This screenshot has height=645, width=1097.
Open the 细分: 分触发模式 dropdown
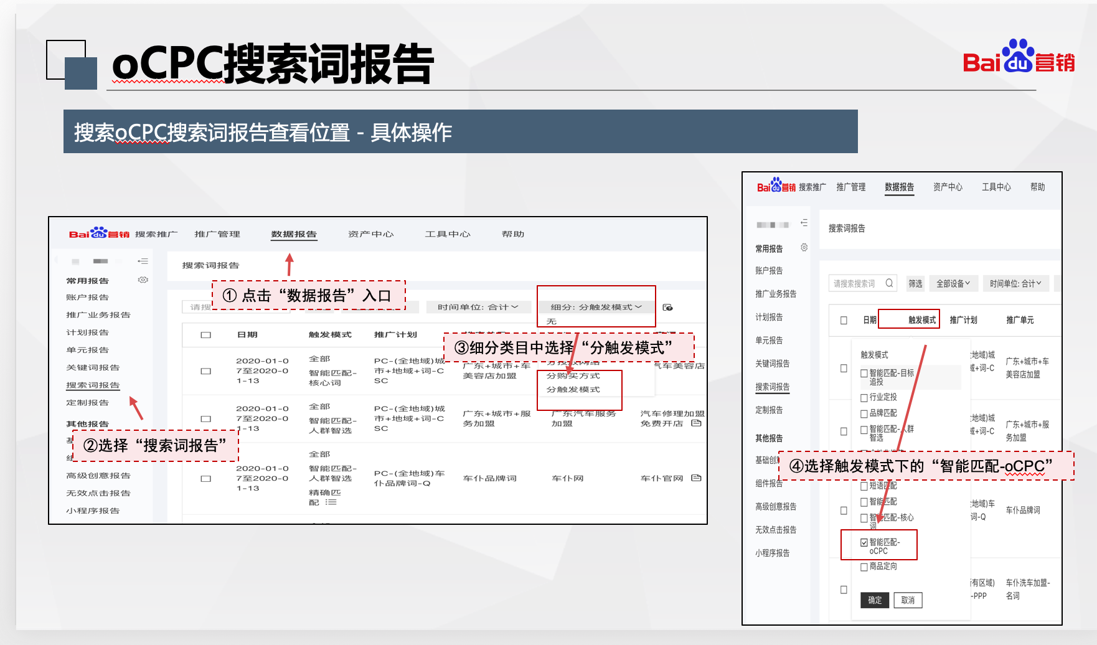pyautogui.click(x=595, y=307)
